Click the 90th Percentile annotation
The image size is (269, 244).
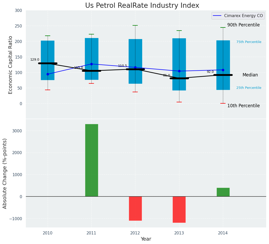[243, 25]
